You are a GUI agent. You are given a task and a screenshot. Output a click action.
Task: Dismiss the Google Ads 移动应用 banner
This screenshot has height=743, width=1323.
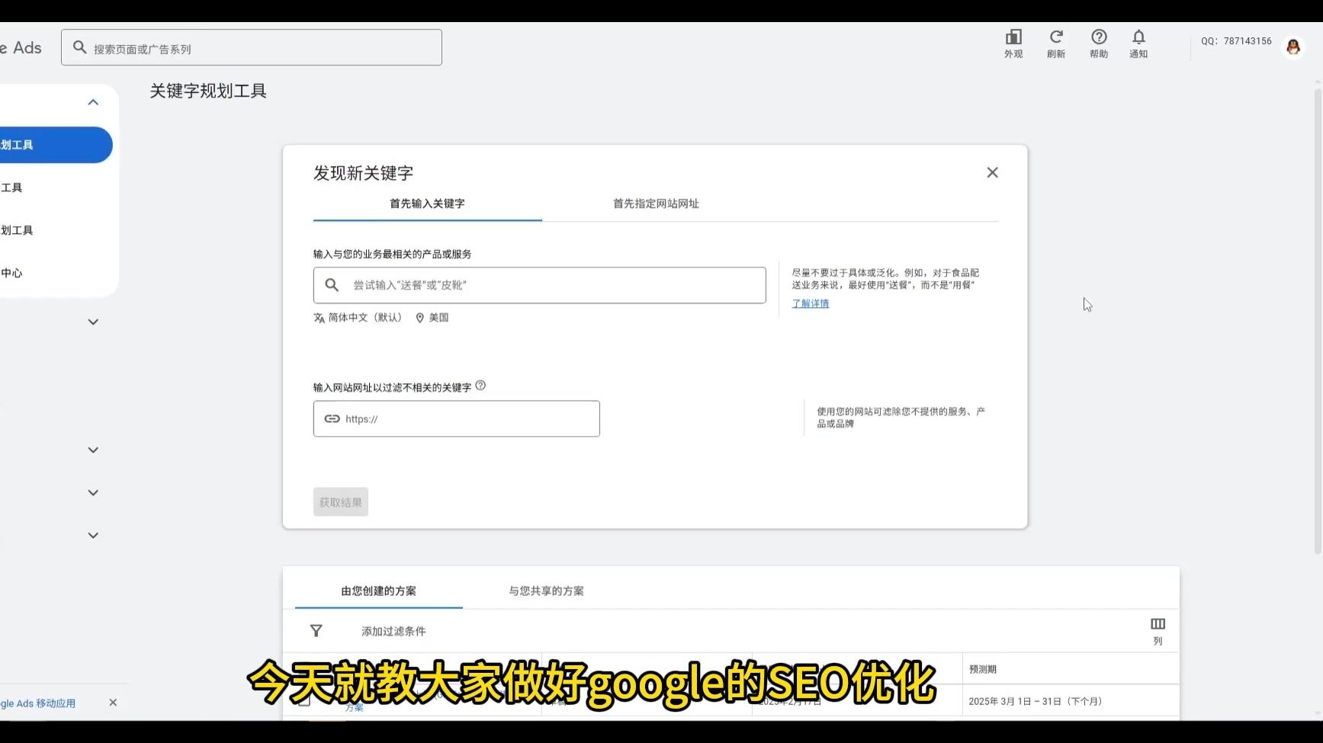113,703
